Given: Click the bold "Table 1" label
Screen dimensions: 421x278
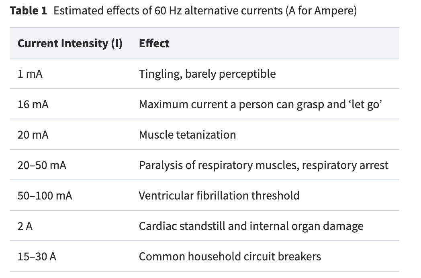Looking at the screenshot, I should coord(29,11).
